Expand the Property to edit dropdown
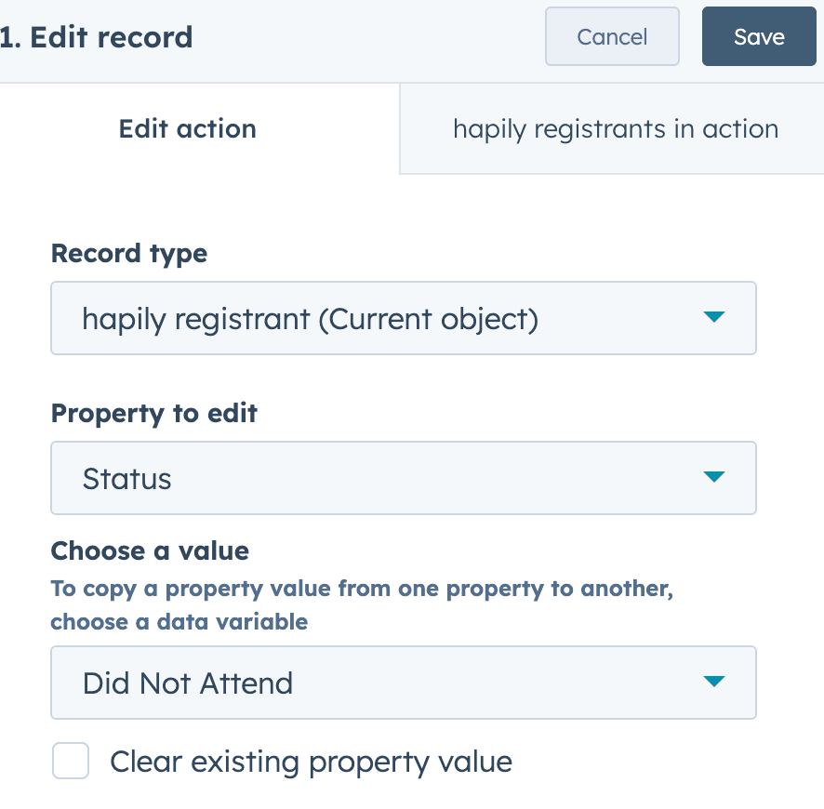Screen dimensions: 824x809 tap(403, 479)
